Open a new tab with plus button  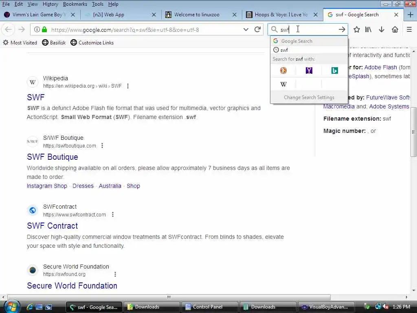coord(410,15)
